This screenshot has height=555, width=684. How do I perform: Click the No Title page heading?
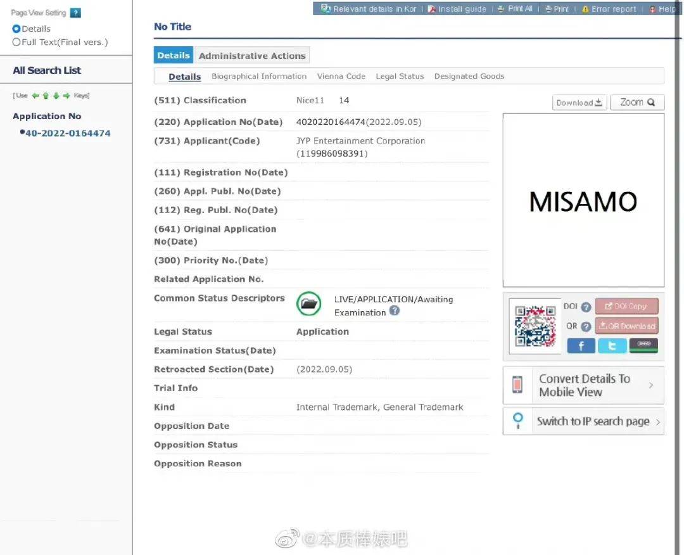[173, 27]
